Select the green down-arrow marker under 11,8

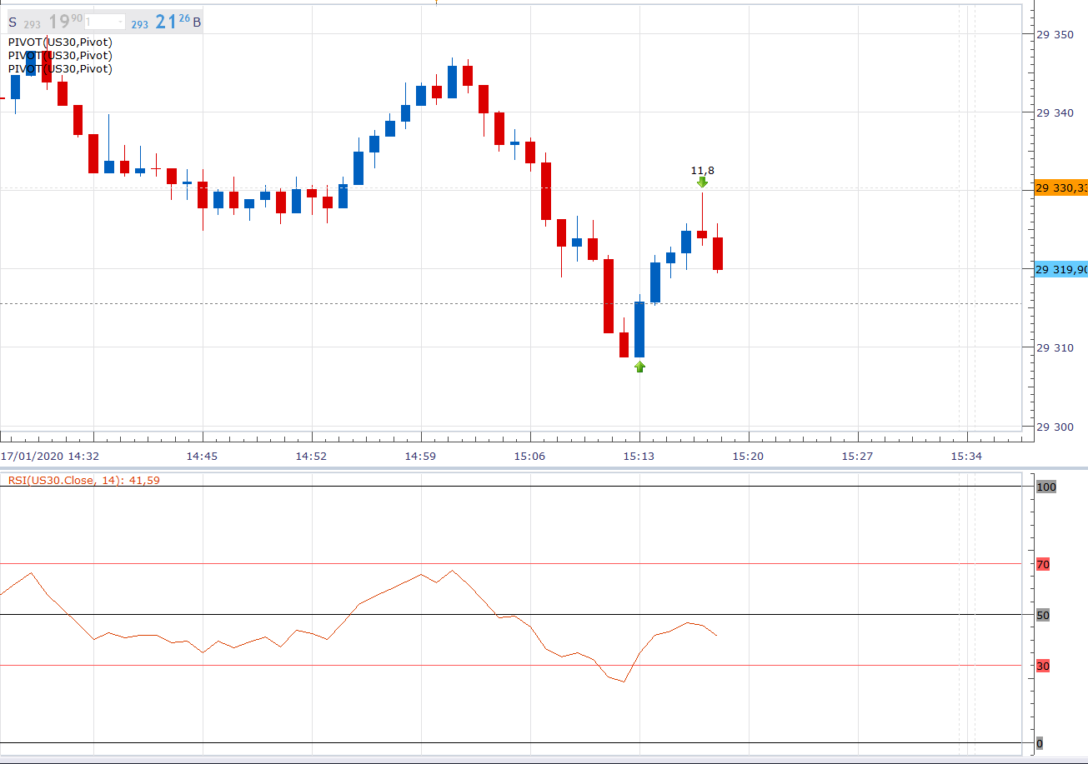click(703, 182)
